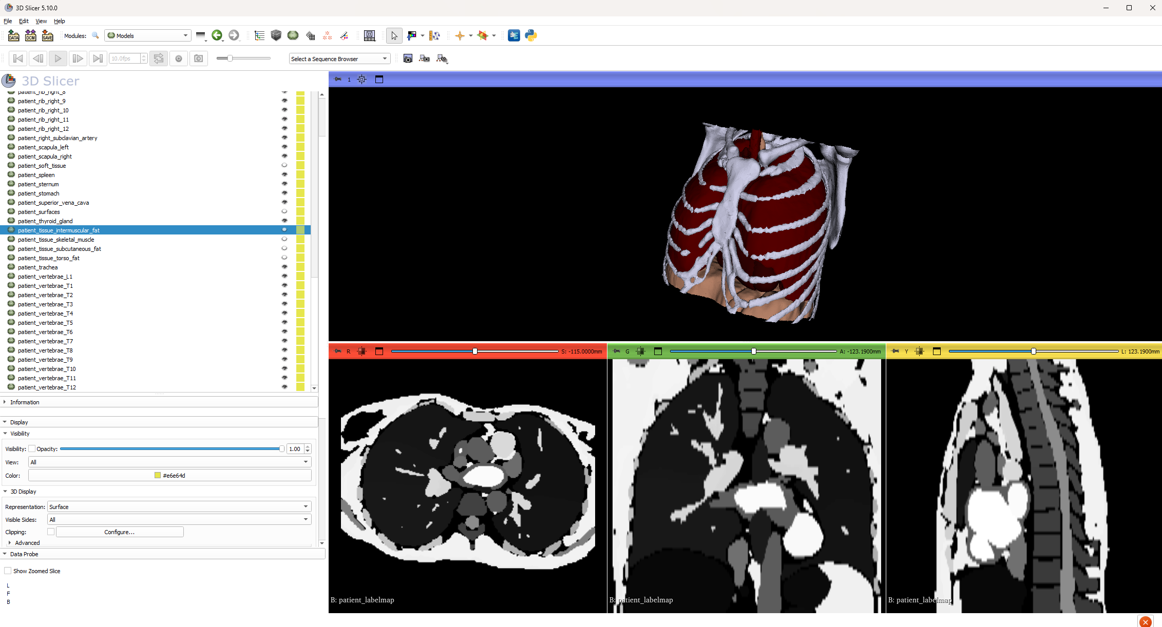Click the opacity value field 1.00
1162x627 pixels.
click(x=295, y=449)
